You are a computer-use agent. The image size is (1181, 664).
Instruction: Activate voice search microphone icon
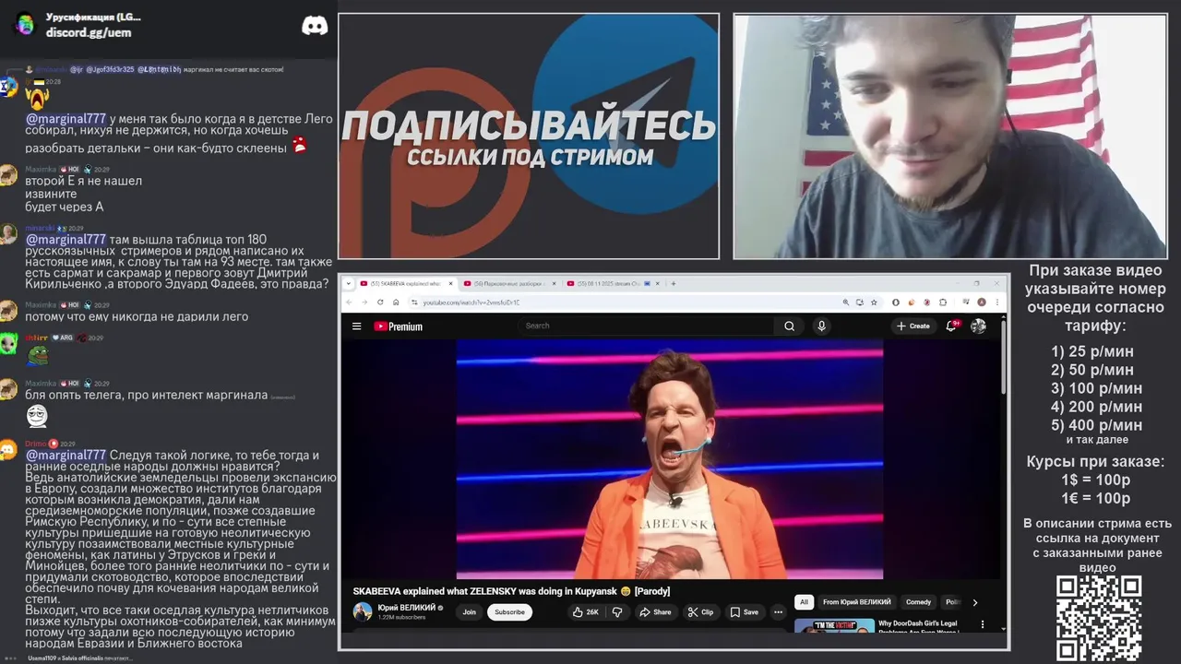click(x=821, y=326)
